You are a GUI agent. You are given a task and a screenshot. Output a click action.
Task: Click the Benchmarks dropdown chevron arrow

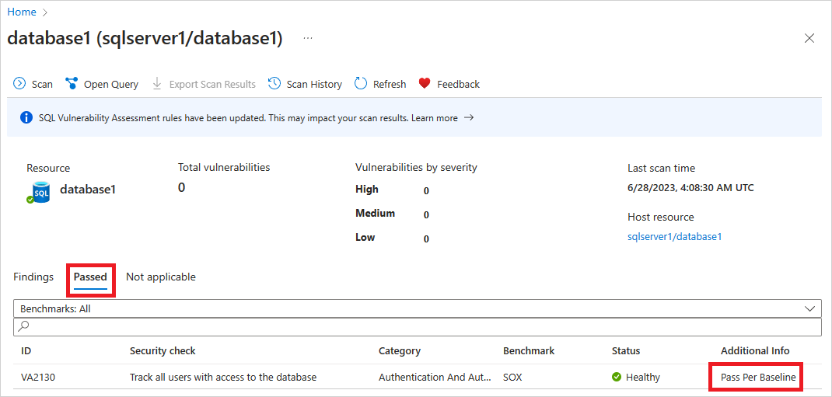click(x=809, y=308)
